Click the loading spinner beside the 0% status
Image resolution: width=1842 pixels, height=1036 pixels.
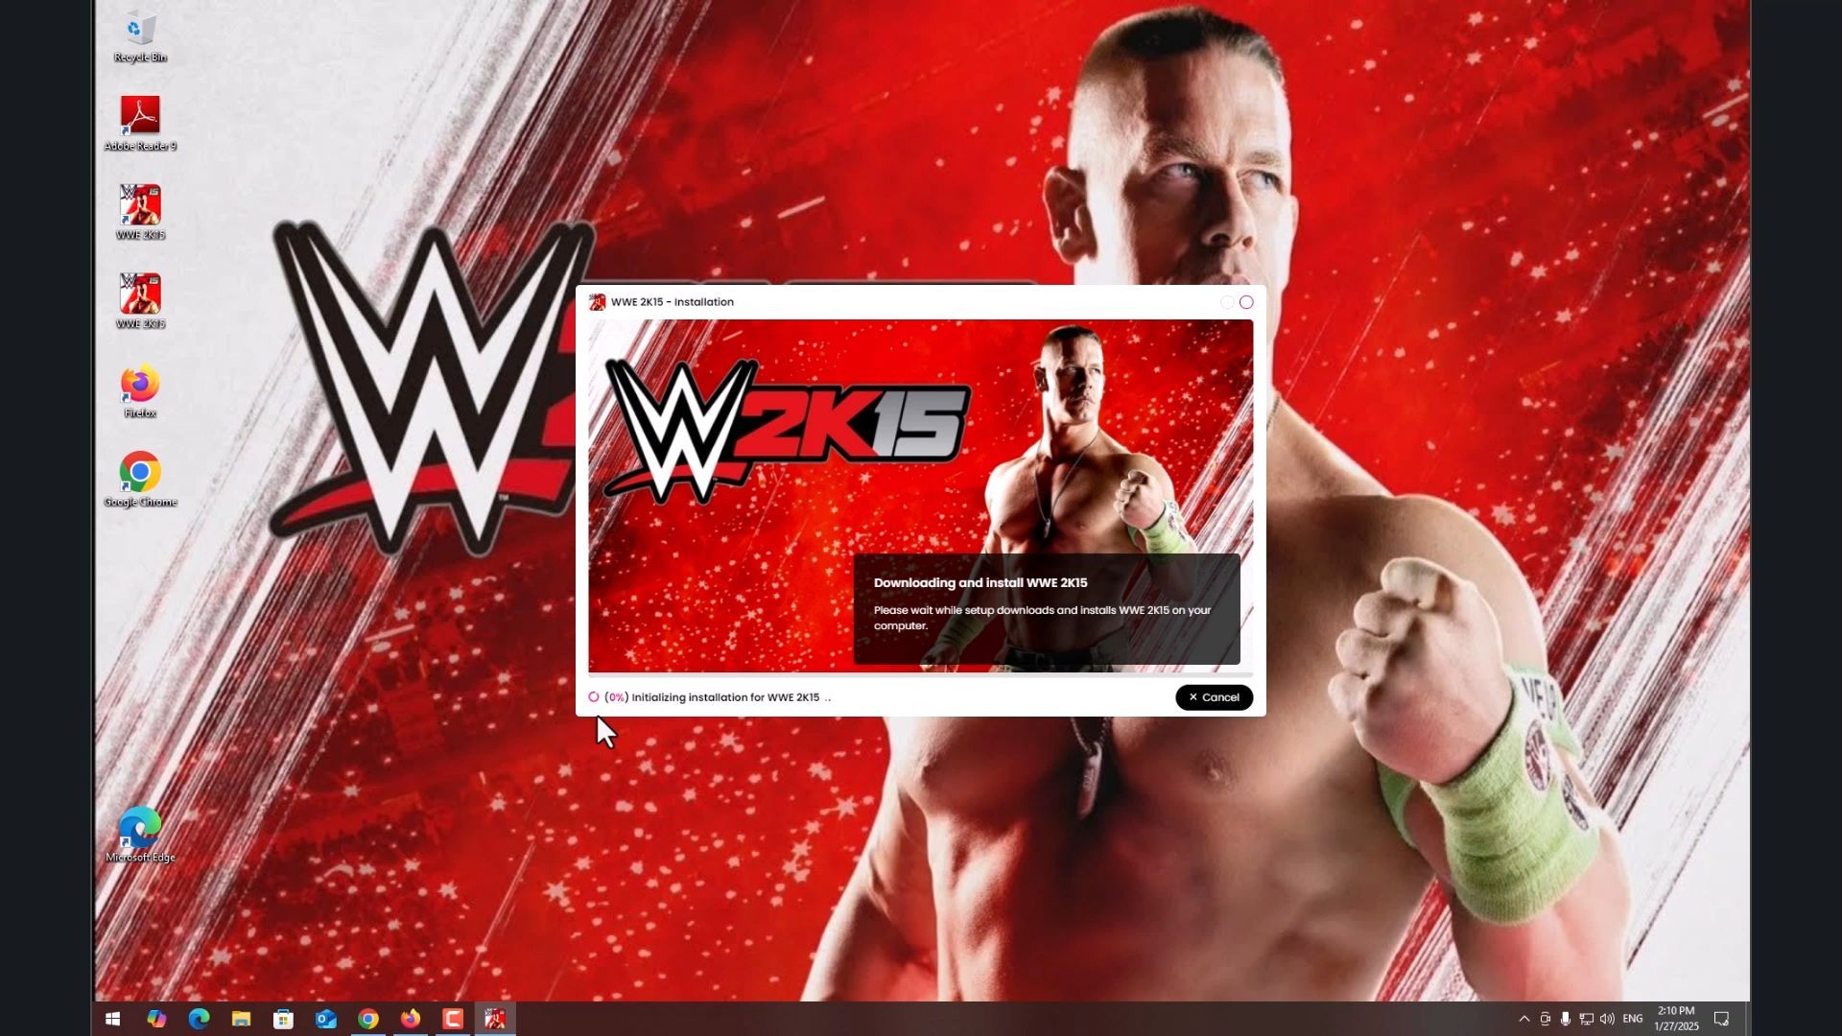point(594,697)
